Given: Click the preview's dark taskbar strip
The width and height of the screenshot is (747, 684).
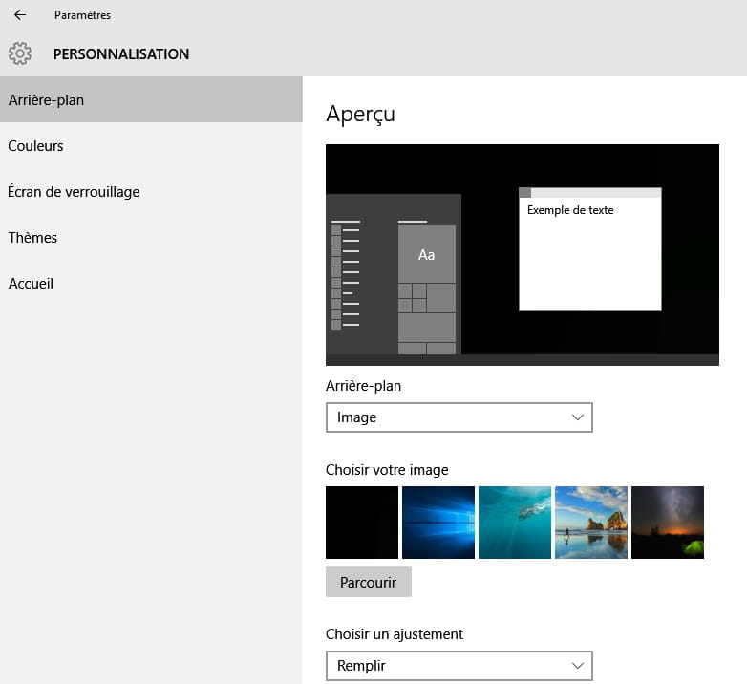Looking at the screenshot, I should pyautogui.click(x=522, y=360).
